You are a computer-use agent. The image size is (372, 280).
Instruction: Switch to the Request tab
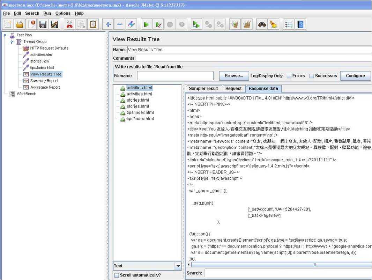click(233, 89)
